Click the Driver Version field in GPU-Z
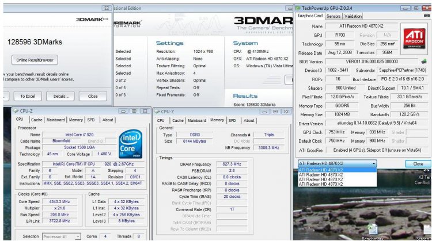Viewport: 432px width, 241px height. 377,123
